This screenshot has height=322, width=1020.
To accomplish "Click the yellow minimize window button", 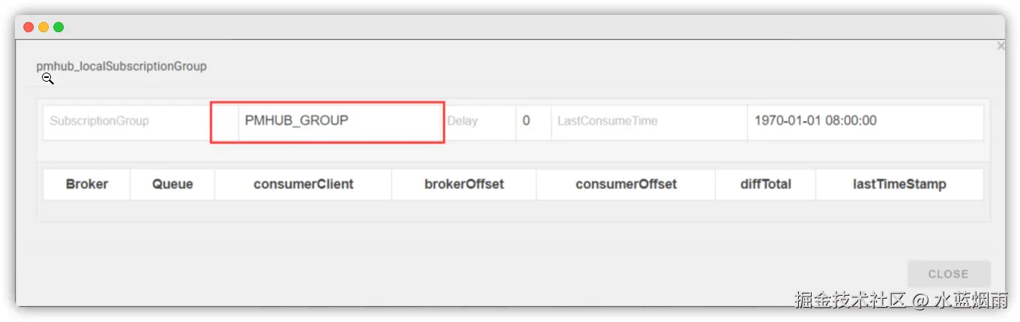I will tap(43, 27).
